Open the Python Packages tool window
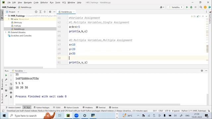 [41, 107]
